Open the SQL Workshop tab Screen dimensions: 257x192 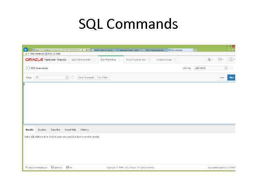coord(108,60)
